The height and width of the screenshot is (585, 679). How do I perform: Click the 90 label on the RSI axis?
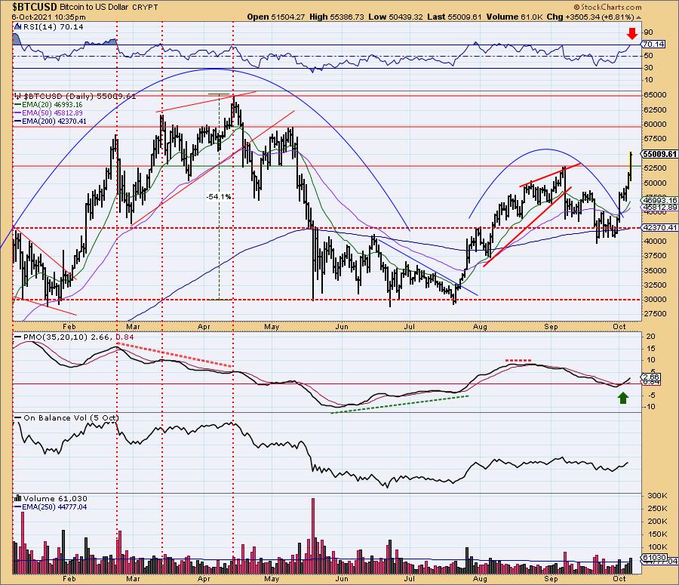click(648, 32)
